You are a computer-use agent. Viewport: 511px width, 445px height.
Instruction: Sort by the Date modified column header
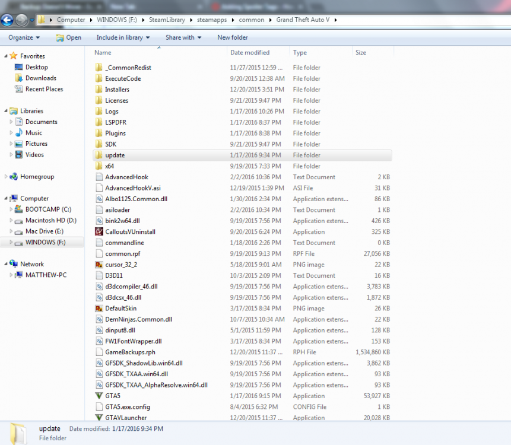250,52
